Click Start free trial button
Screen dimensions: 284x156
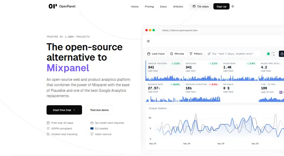(64, 110)
